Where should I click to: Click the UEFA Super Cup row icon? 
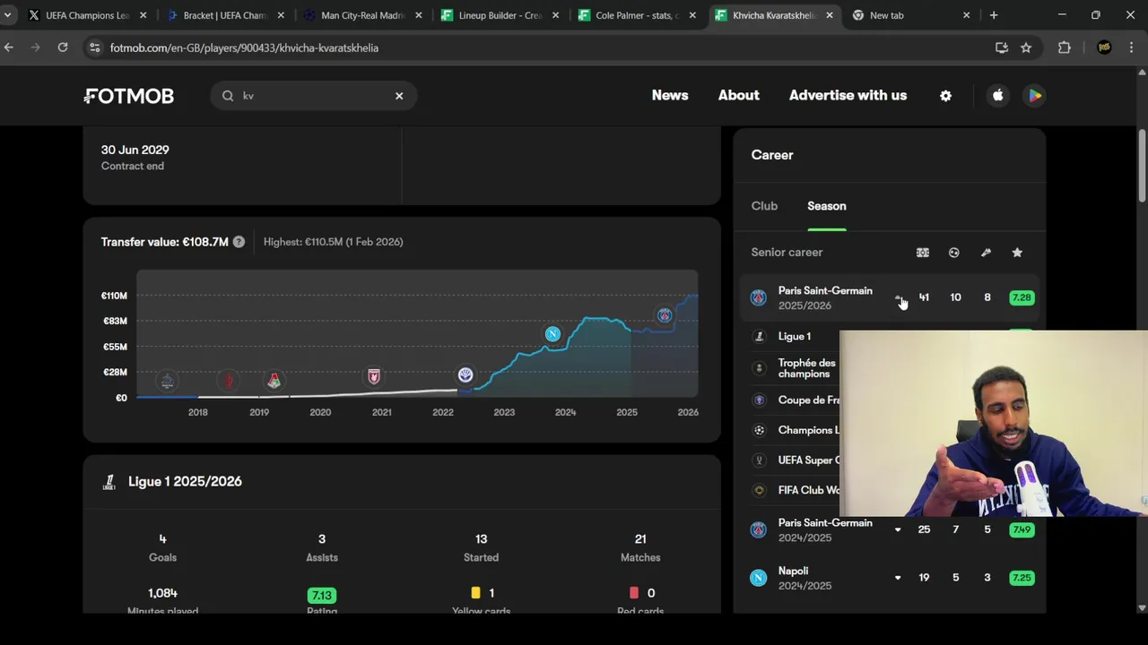759,460
